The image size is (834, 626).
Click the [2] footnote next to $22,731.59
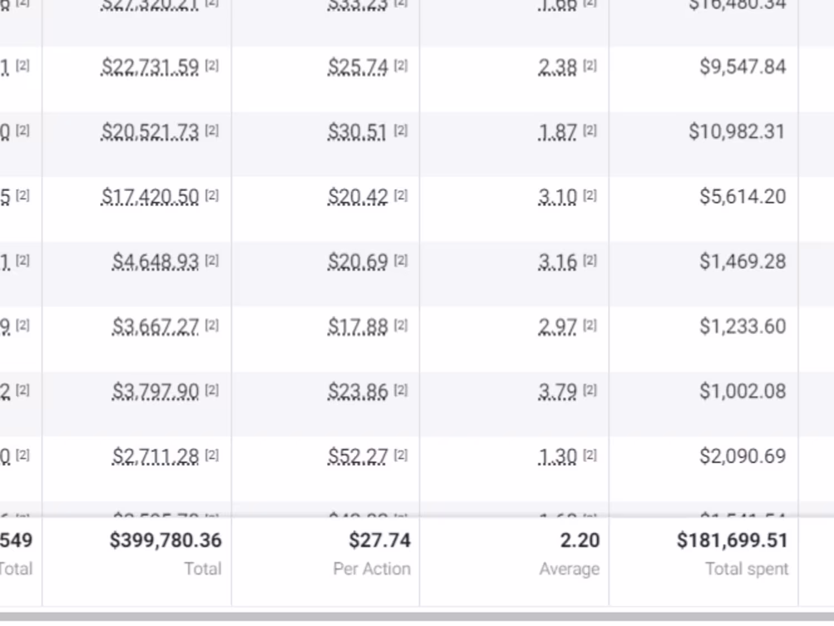point(212,66)
